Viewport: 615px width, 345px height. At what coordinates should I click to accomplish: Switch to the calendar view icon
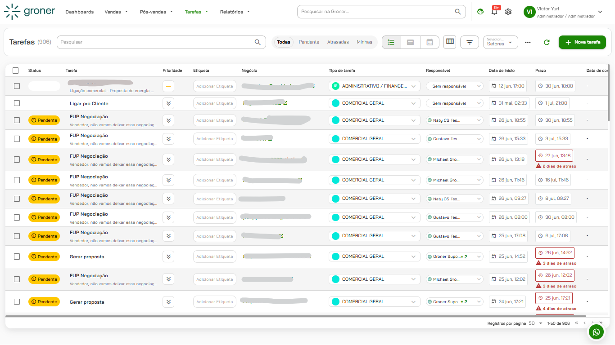click(430, 42)
